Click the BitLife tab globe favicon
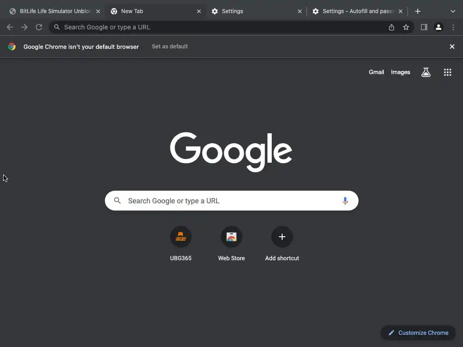 point(12,11)
